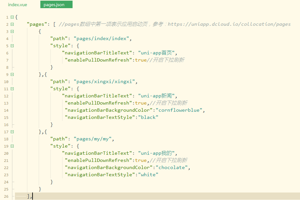Viewport: 300px width, 200px height.
Task: Collapse the first page object on line 3
Action: point(12,31)
